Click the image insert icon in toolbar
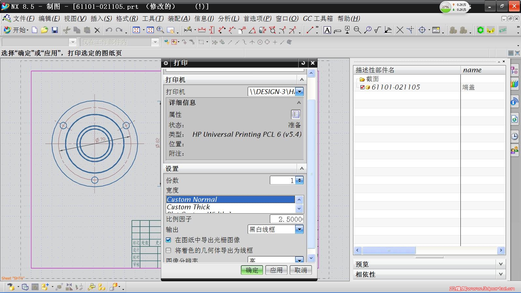The width and height of the screenshot is (521, 293). pyautogui.click(x=436, y=30)
